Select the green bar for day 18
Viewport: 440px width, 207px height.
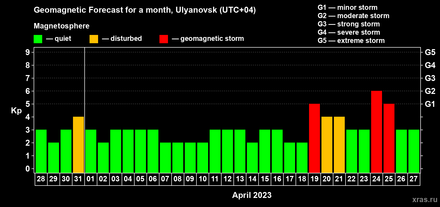coord(302,158)
